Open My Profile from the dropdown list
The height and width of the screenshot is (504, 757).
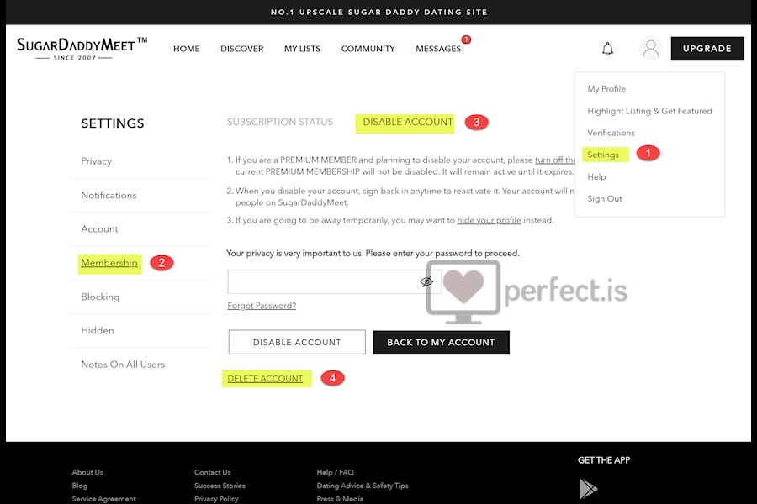pyautogui.click(x=606, y=88)
